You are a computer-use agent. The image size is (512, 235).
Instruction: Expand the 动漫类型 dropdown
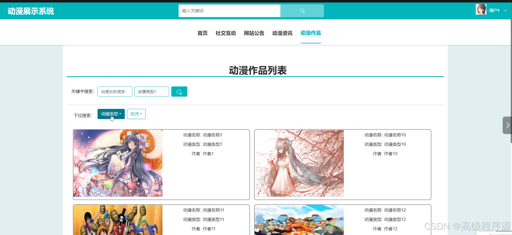pyautogui.click(x=111, y=114)
